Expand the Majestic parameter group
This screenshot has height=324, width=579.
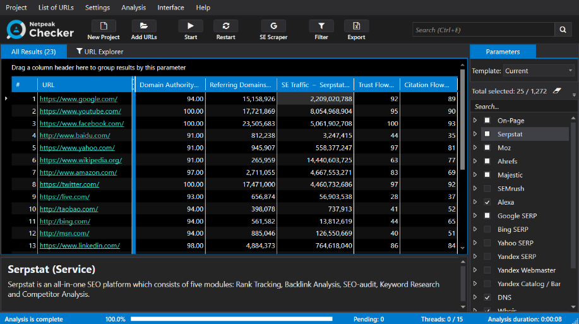click(x=475, y=175)
